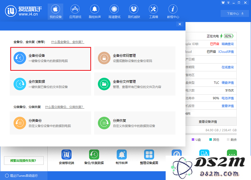Open 全备份密码管理 option
Screen dimensions: 251x180
coord(134,58)
